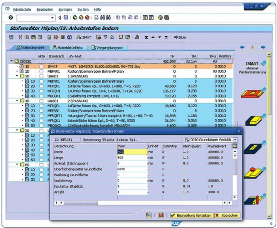Screen dimensions: 277x228
Task: Click the orange star favorite icon
Action: [x=253, y=47]
